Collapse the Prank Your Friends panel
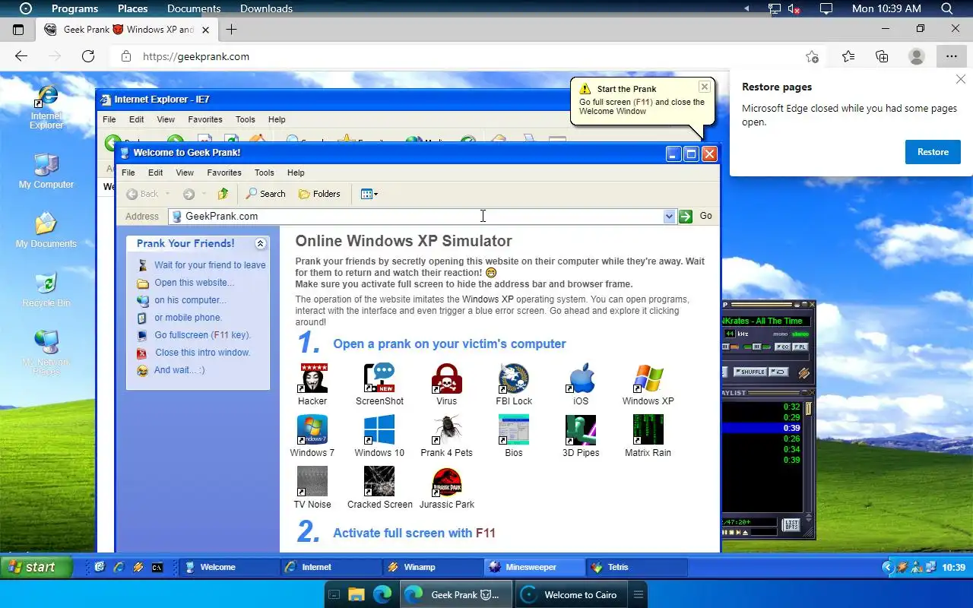Viewport: 973px width, 608px height. click(260, 244)
